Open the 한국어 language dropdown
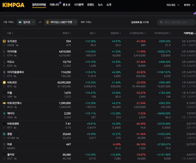 click(189, 5)
